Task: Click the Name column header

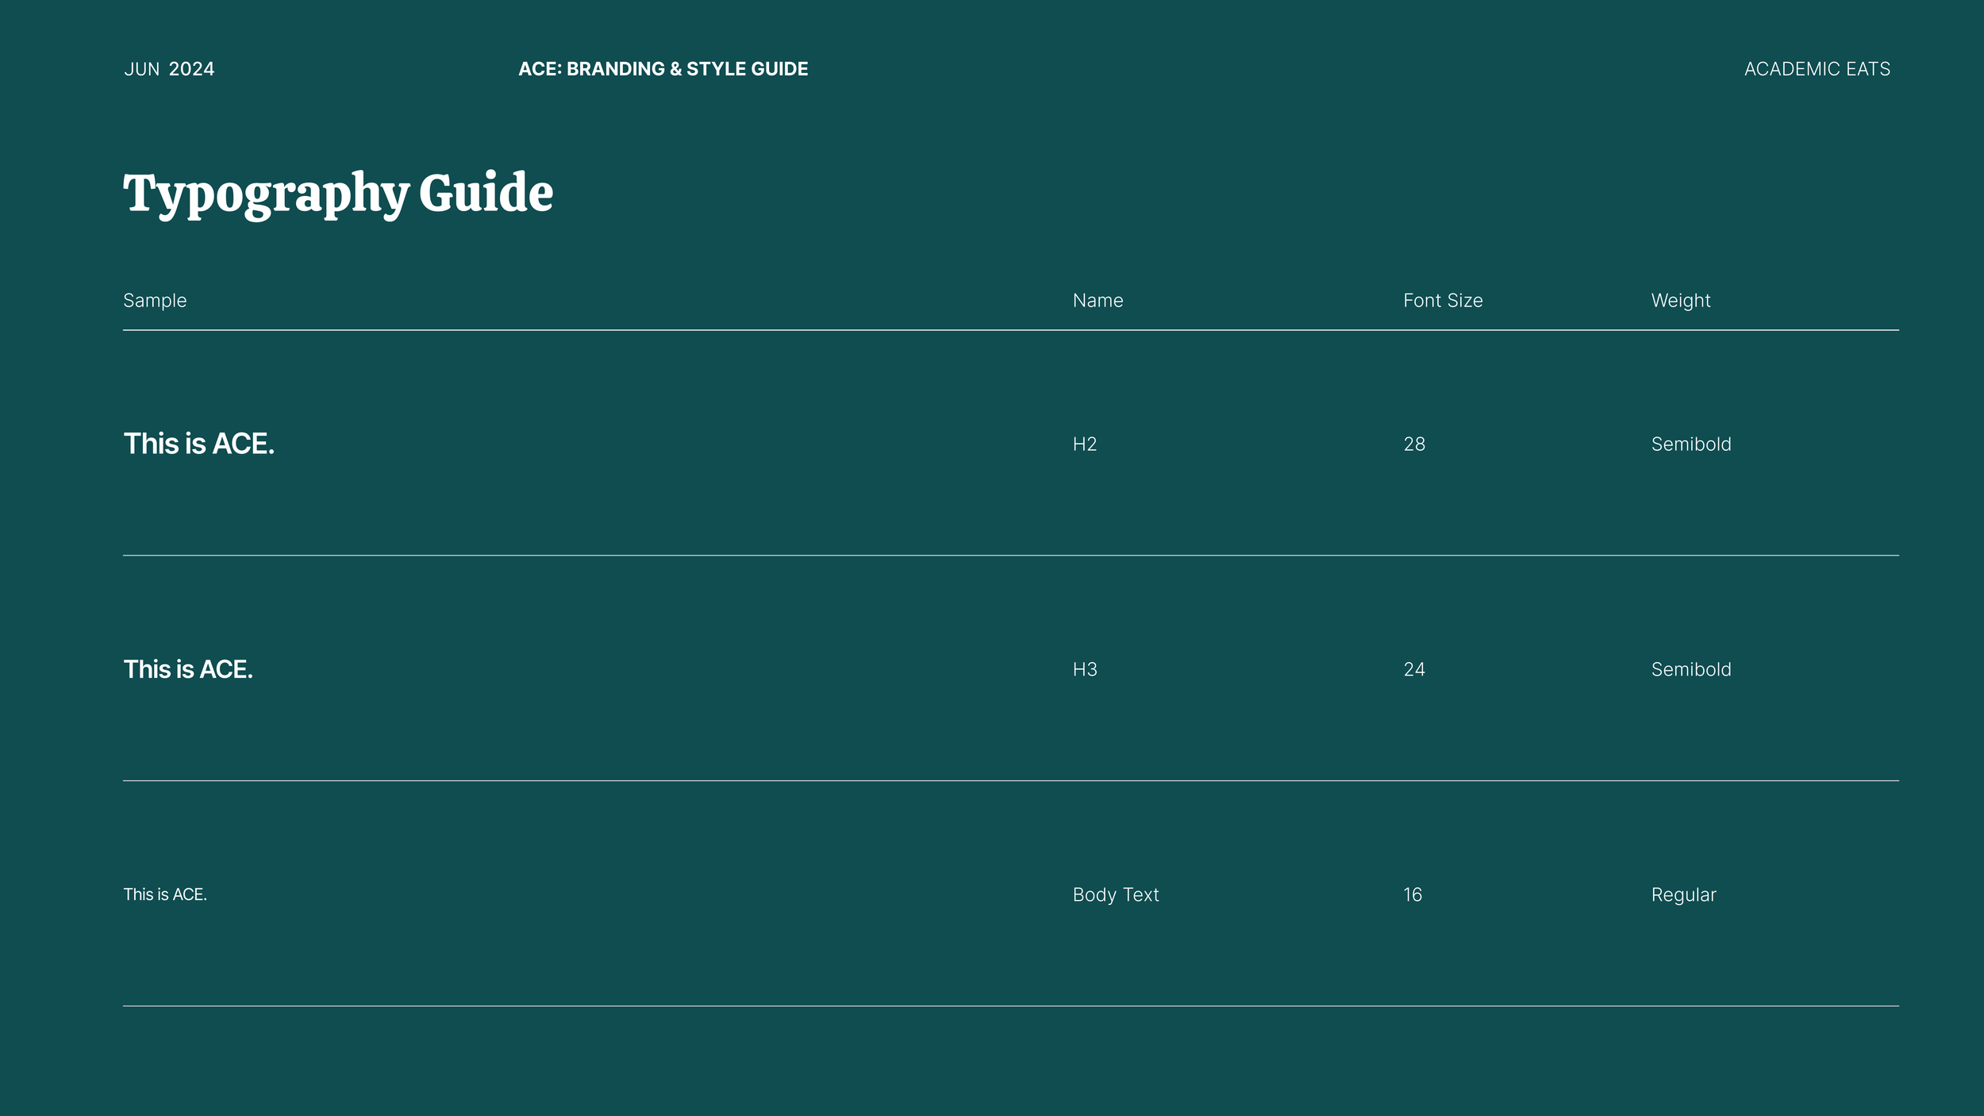Action: (x=1098, y=301)
